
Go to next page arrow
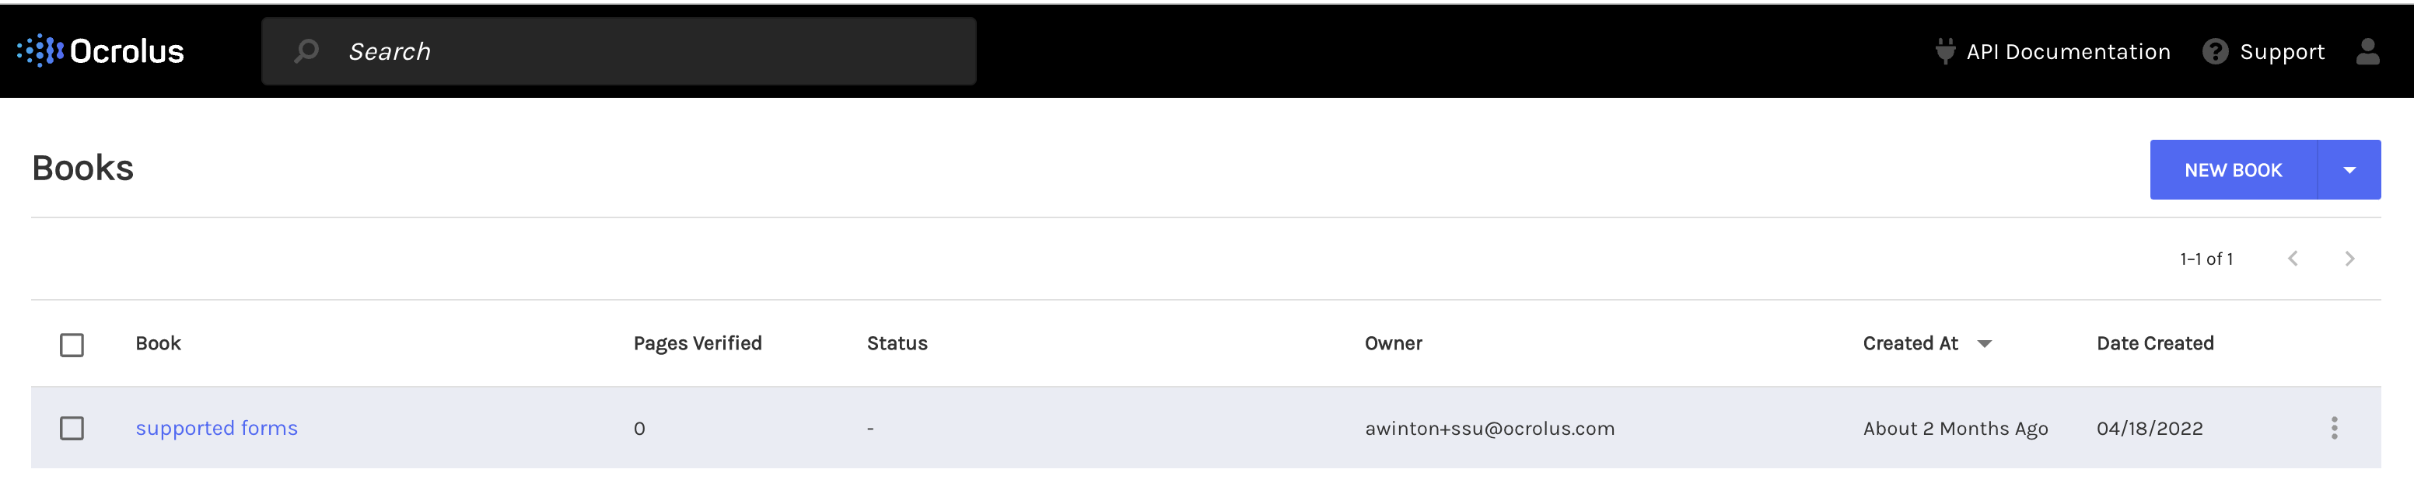tap(2349, 259)
